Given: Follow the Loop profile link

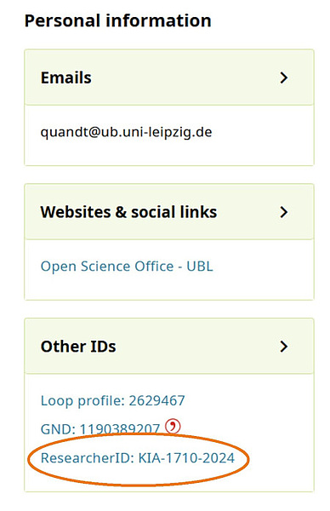Looking at the screenshot, I should pyautogui.click(x=112, y=400).
